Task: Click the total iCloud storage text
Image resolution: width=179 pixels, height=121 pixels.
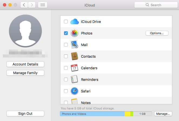Action: [x=87, y=108]
